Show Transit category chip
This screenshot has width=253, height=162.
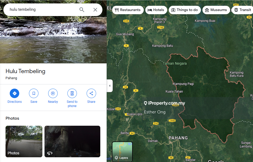(242, 10)
